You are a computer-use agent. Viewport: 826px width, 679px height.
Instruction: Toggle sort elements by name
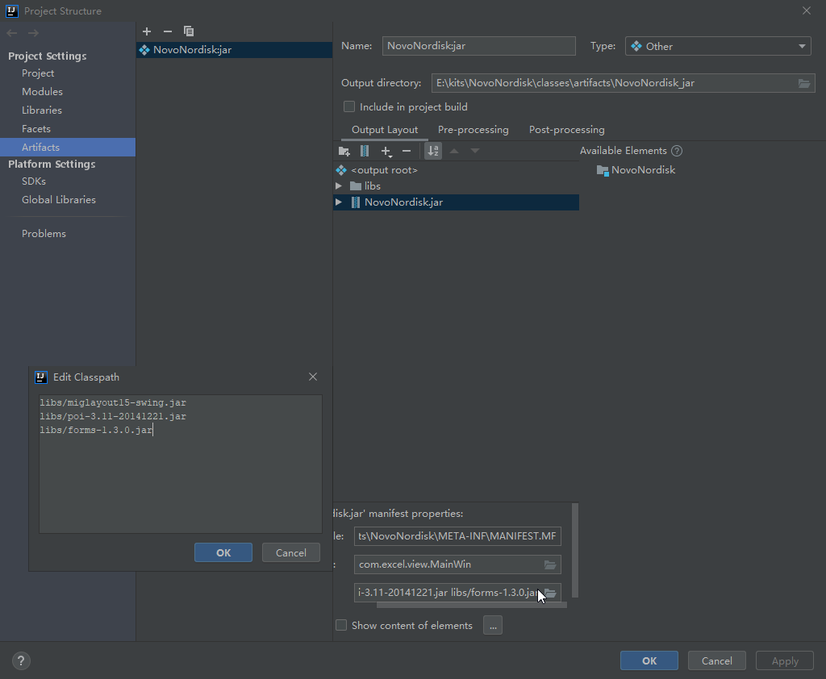coord(433,151)
